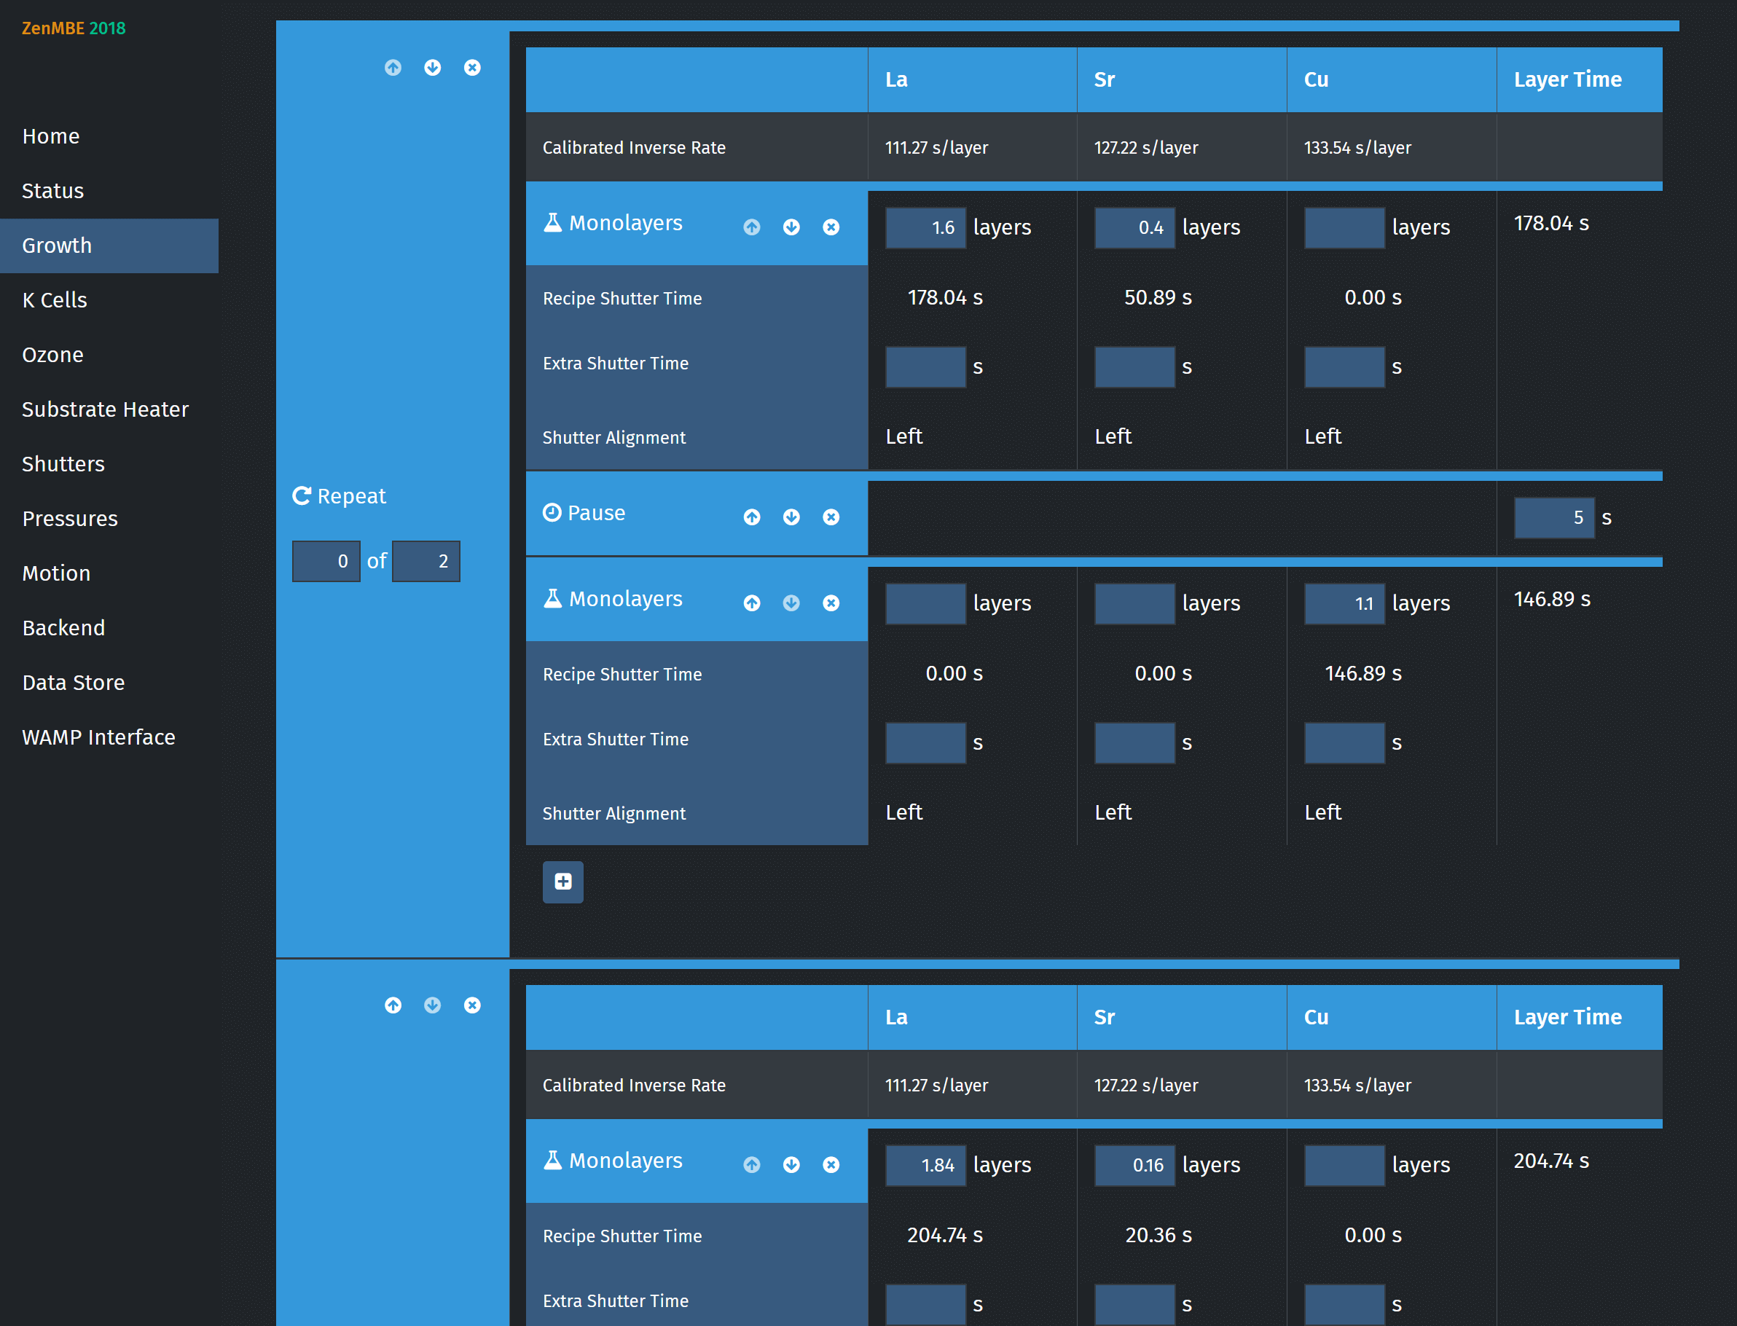Delete second repeat block

point(472,1005)
